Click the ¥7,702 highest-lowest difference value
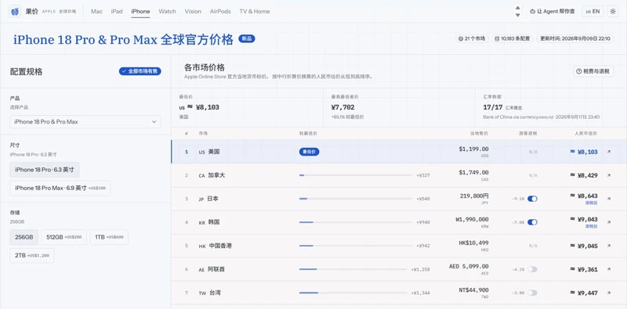 (x=342, y=107)
